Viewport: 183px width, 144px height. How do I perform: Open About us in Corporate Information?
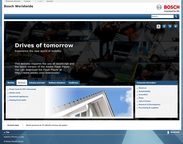click(142, 88)
